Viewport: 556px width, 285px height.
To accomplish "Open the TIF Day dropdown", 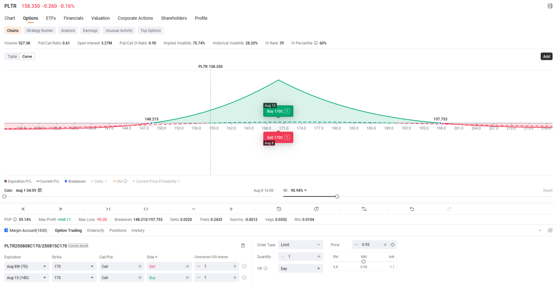I will (301, 269).
